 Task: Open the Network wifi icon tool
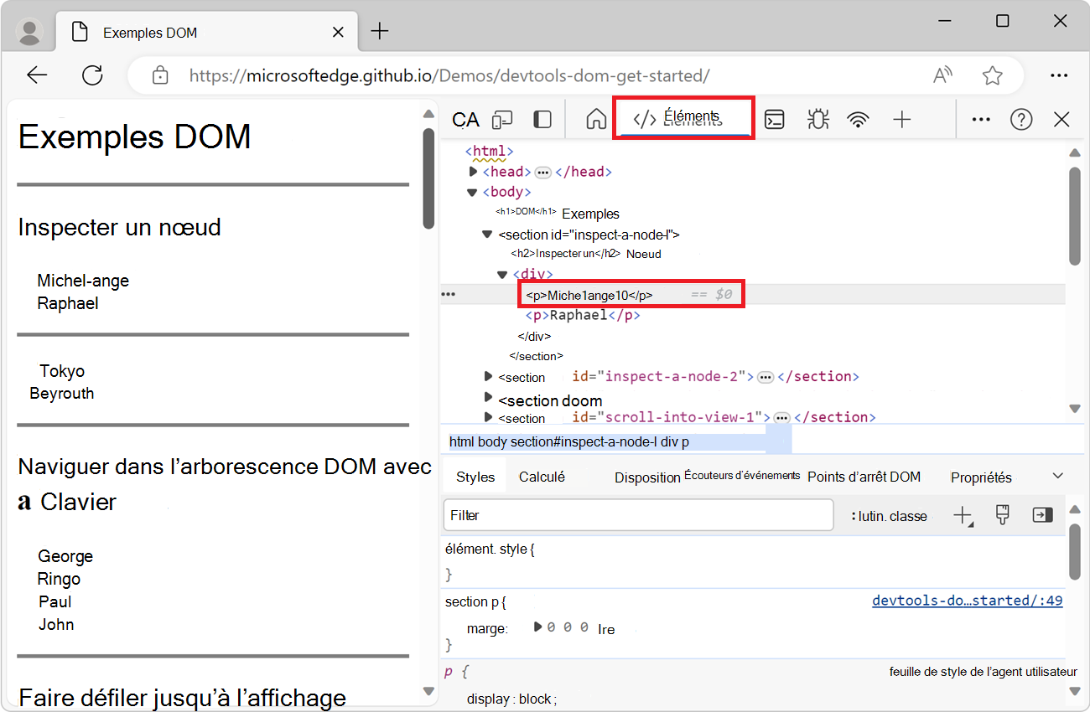coord(858,120)
